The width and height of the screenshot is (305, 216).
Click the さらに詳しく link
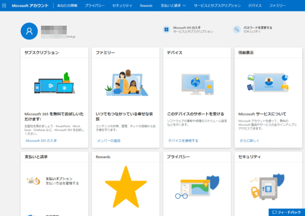pyautogui.click(x=249, y=141)
